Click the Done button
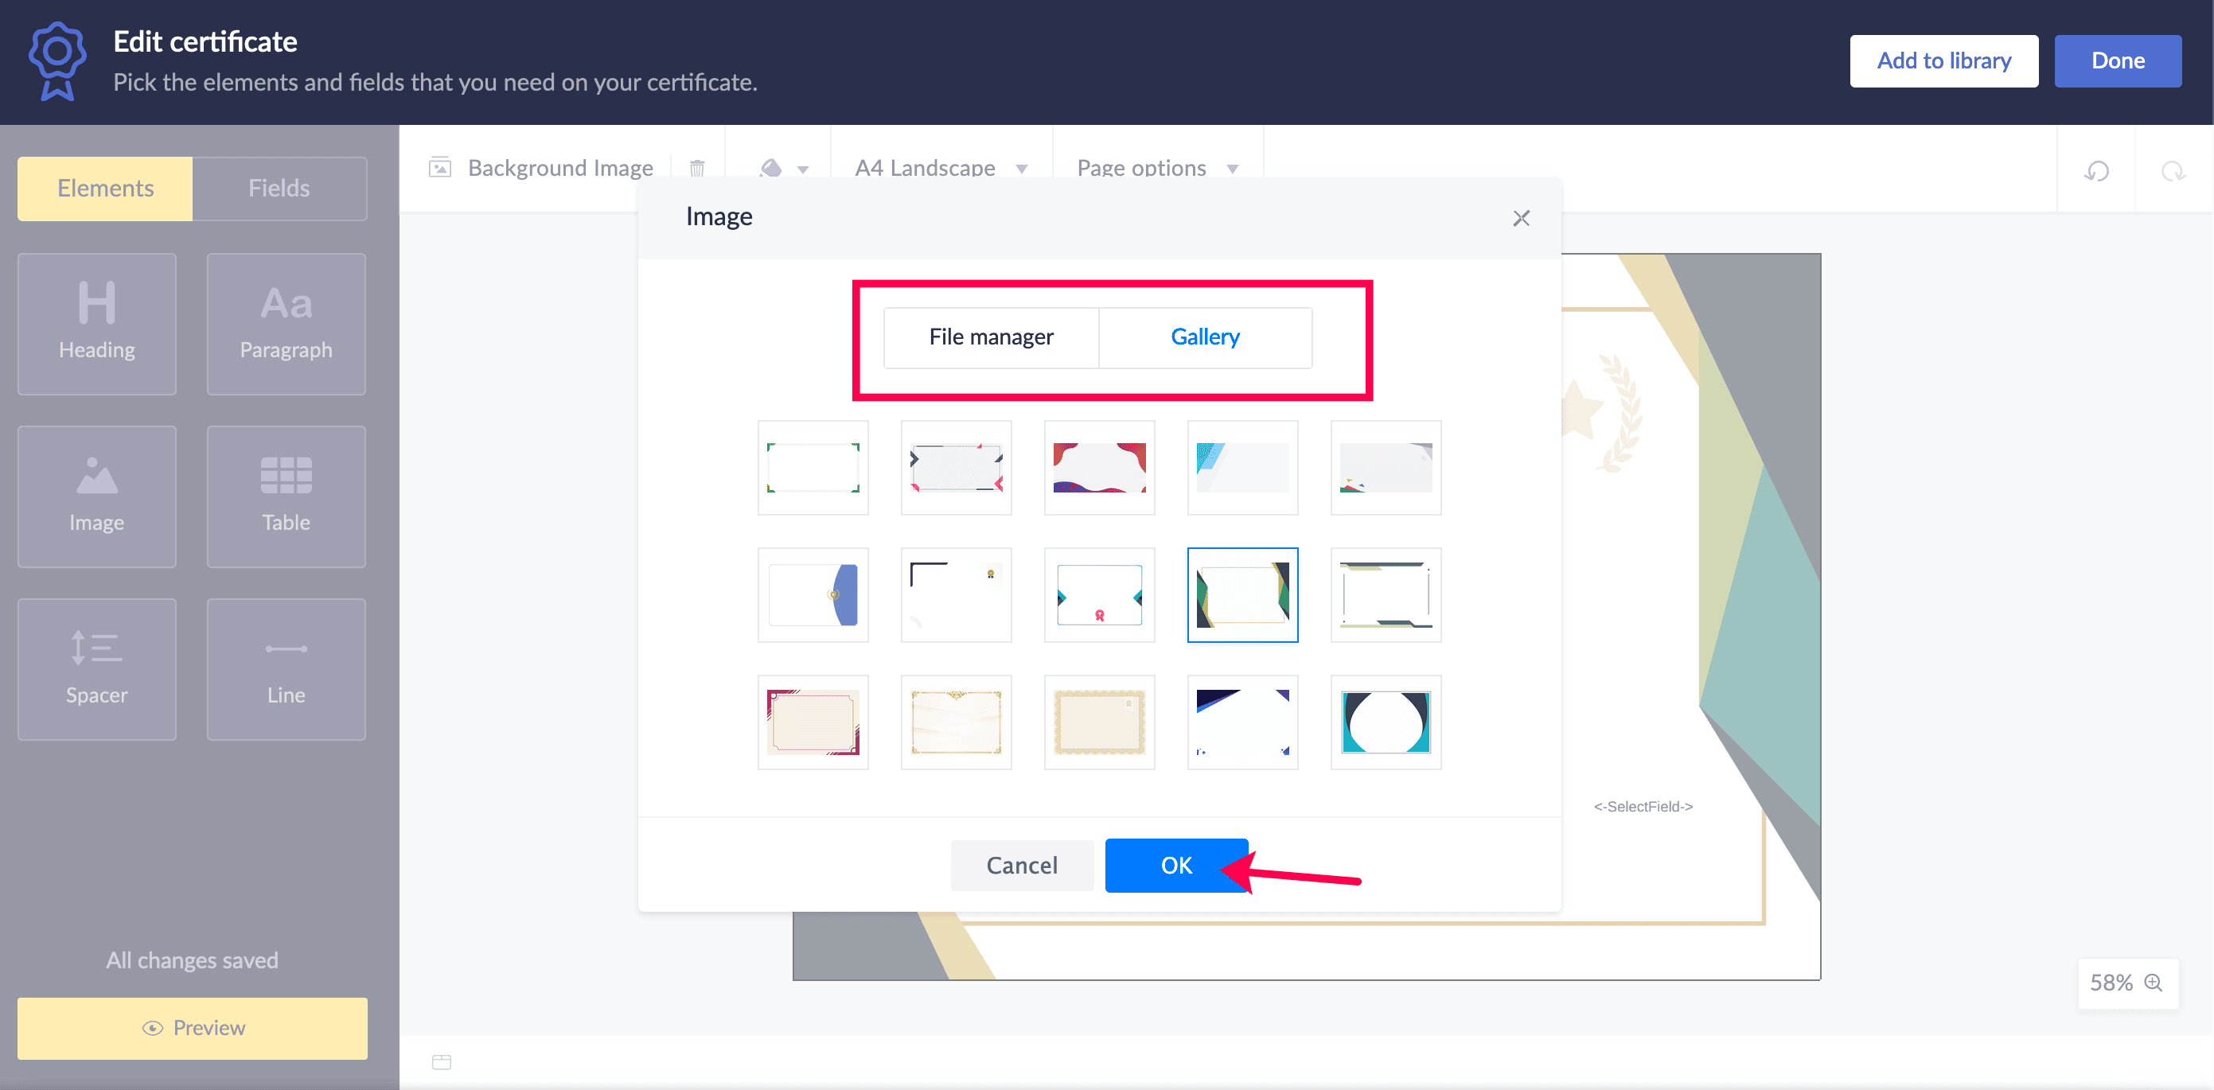Image resolution: width=2214 pixels, height=1090 pixels. 2118,61
